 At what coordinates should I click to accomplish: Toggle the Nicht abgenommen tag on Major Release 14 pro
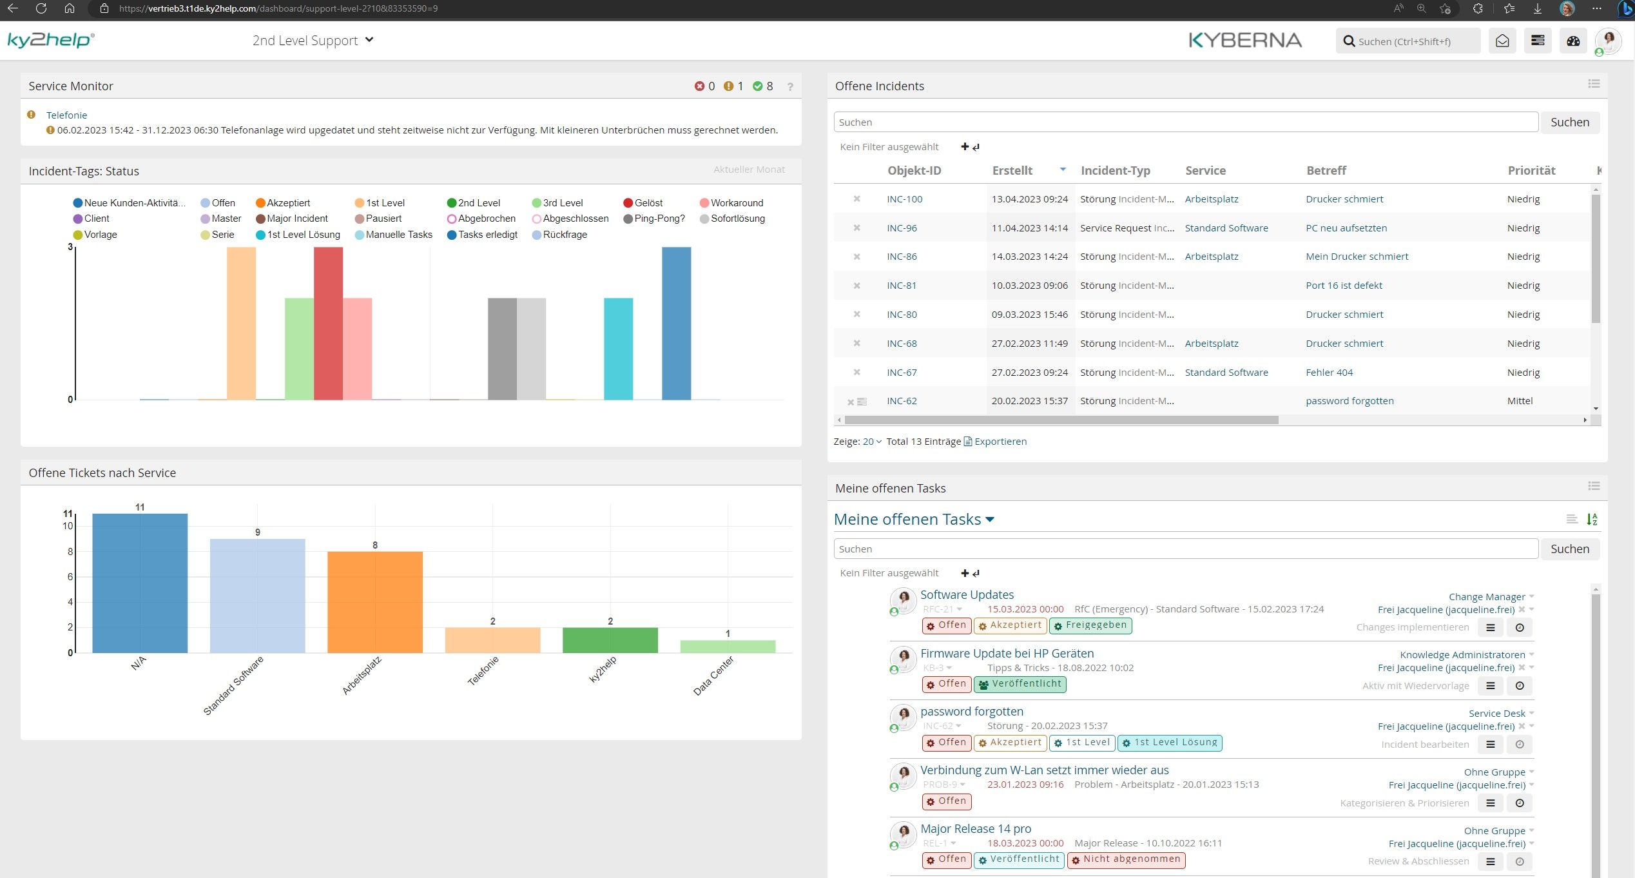pyautogui.click(x=1130, y=859)
